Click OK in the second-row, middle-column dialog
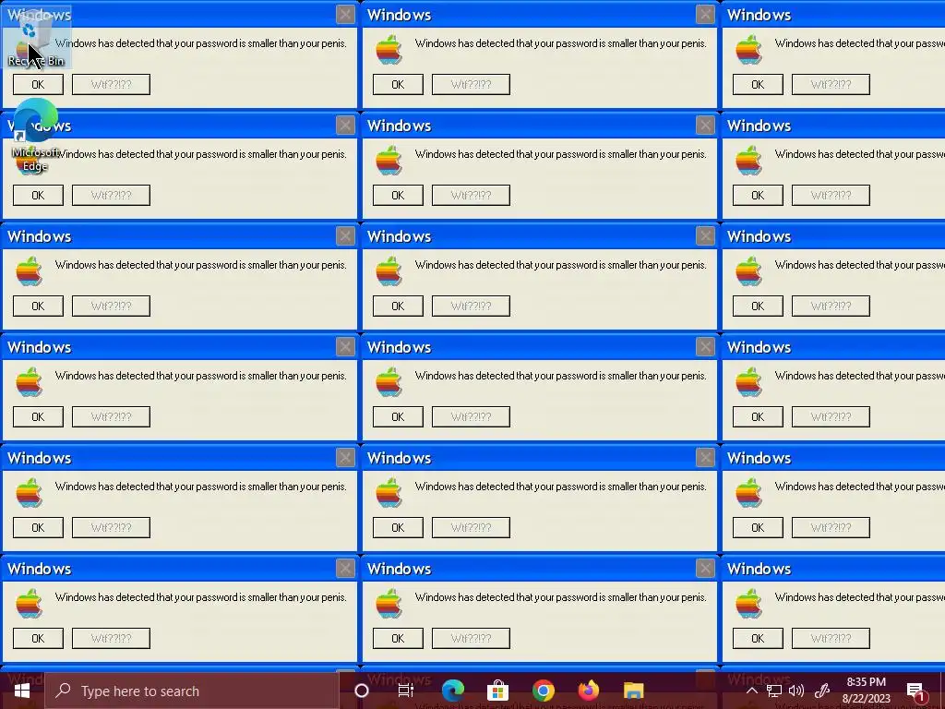945x709 pixels. pos(398,196)
